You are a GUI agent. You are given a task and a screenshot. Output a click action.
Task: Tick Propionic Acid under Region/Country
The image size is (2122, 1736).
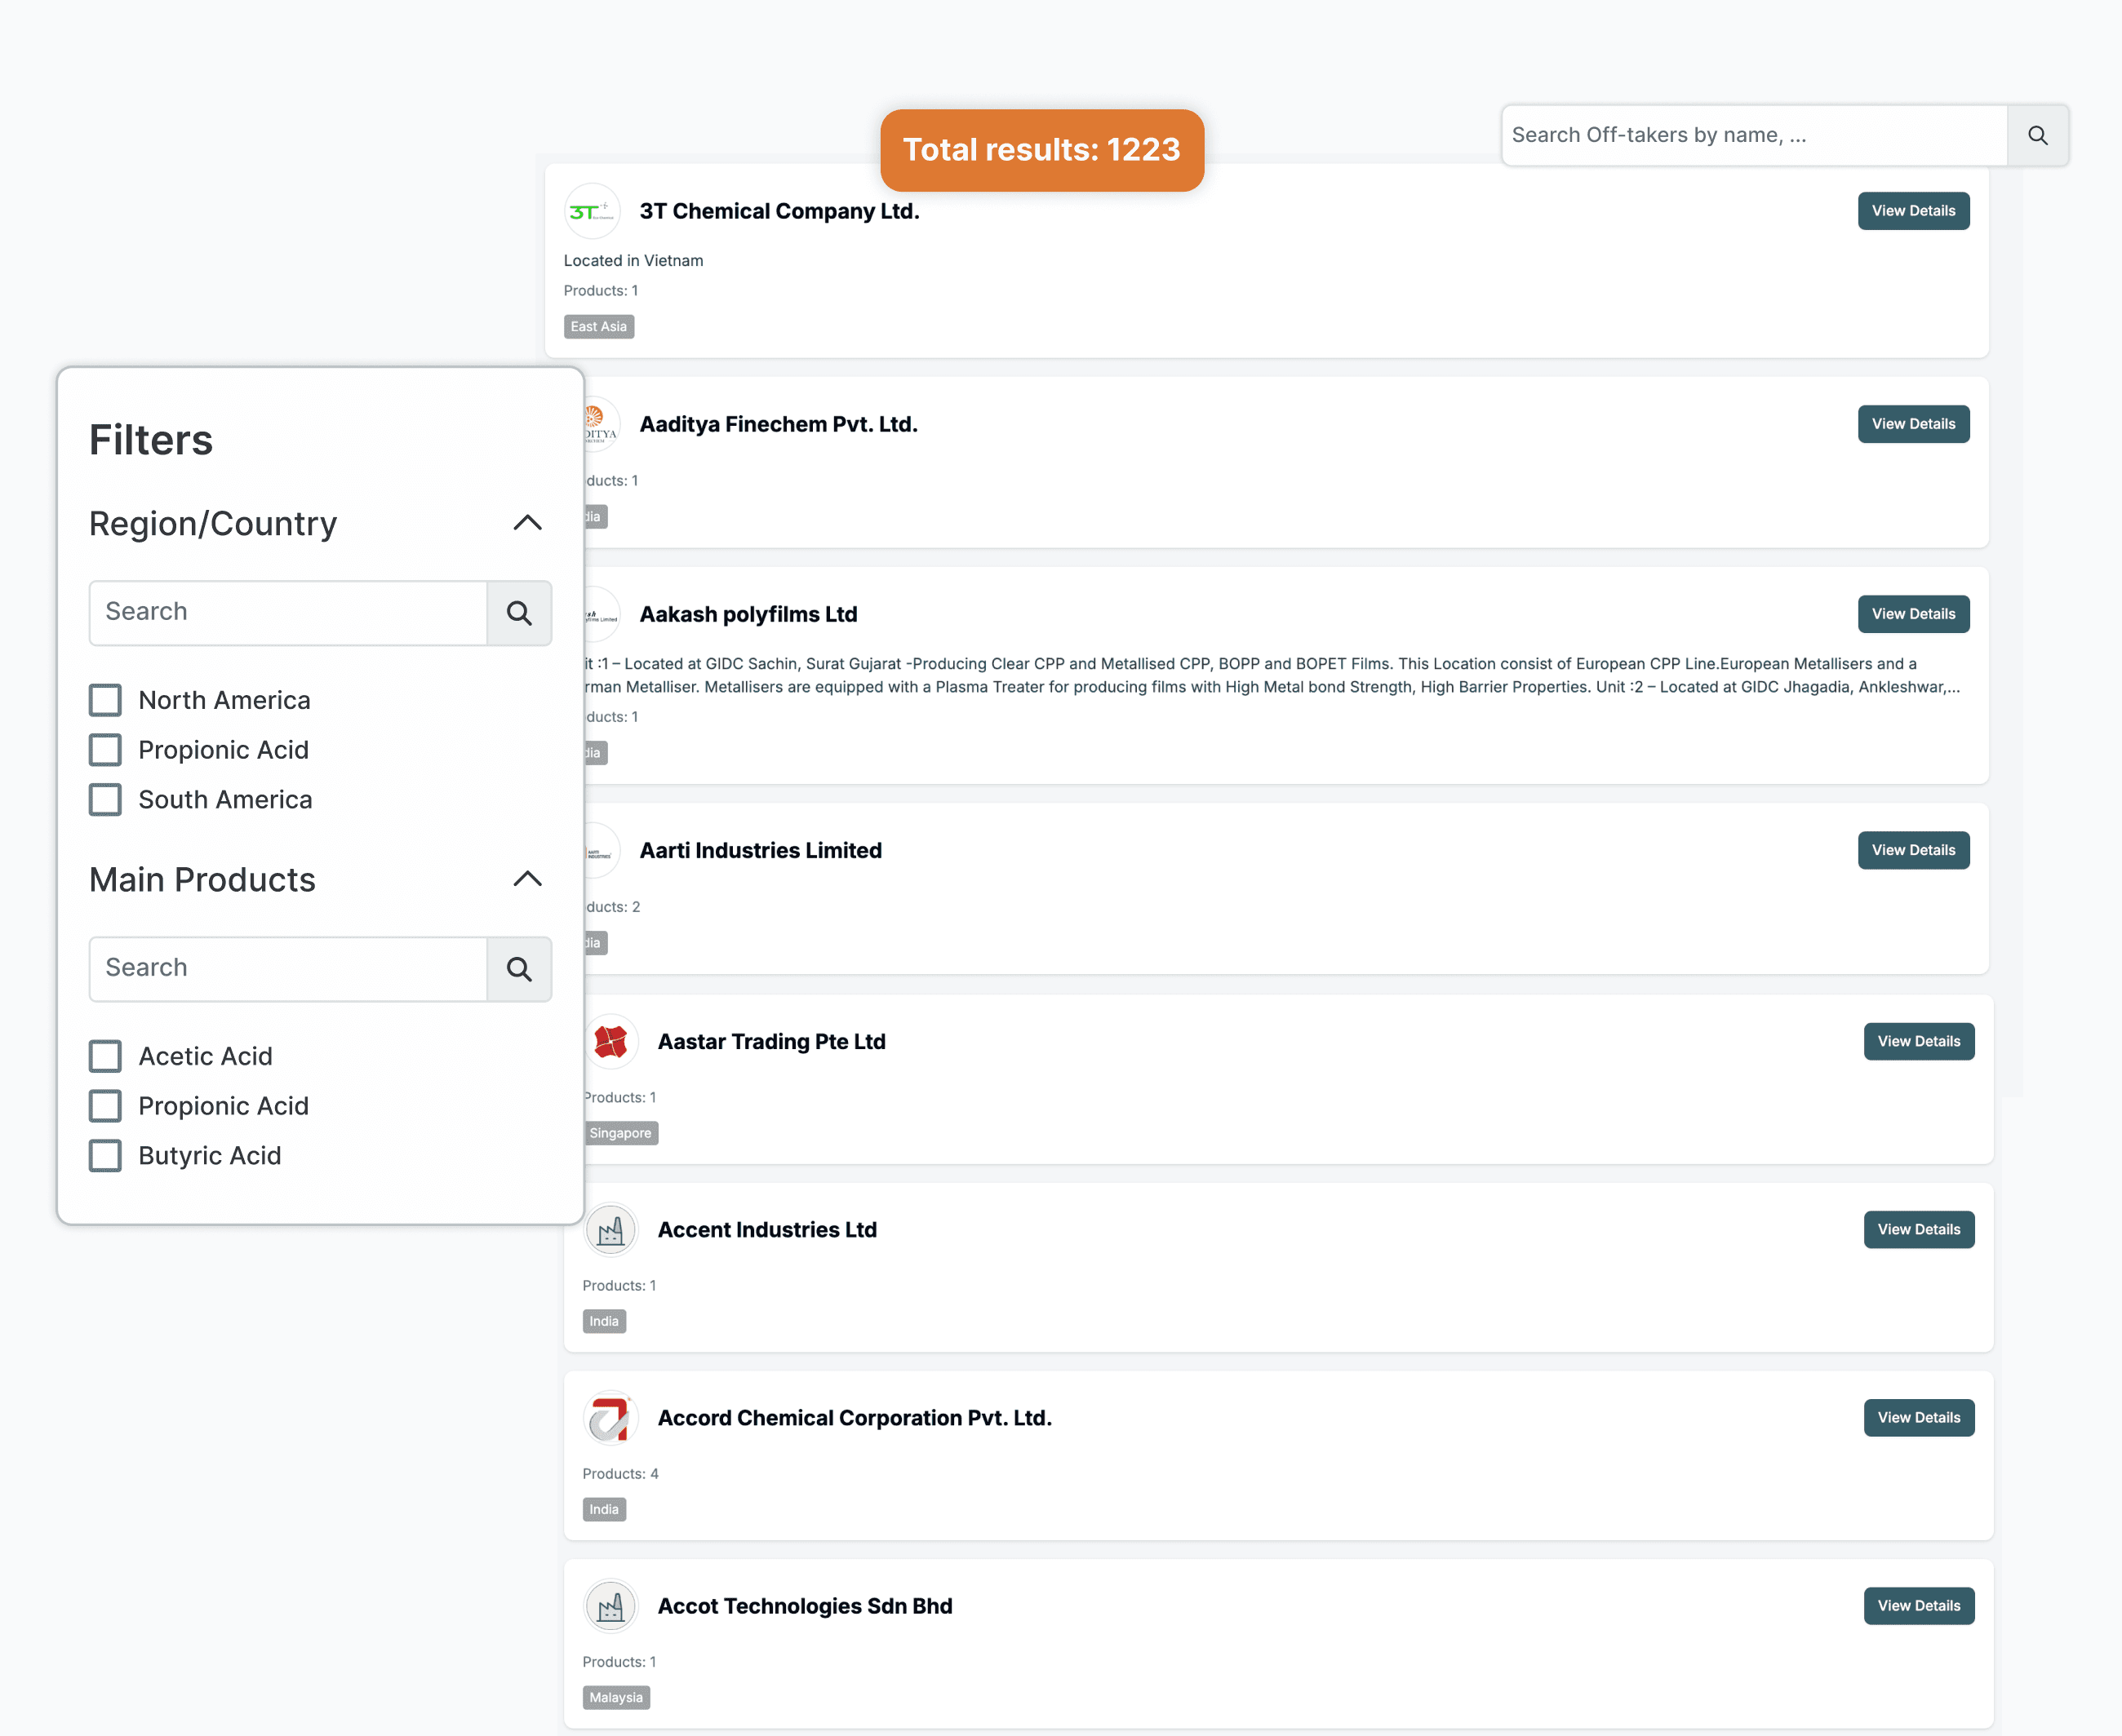(x=105, y=750)
